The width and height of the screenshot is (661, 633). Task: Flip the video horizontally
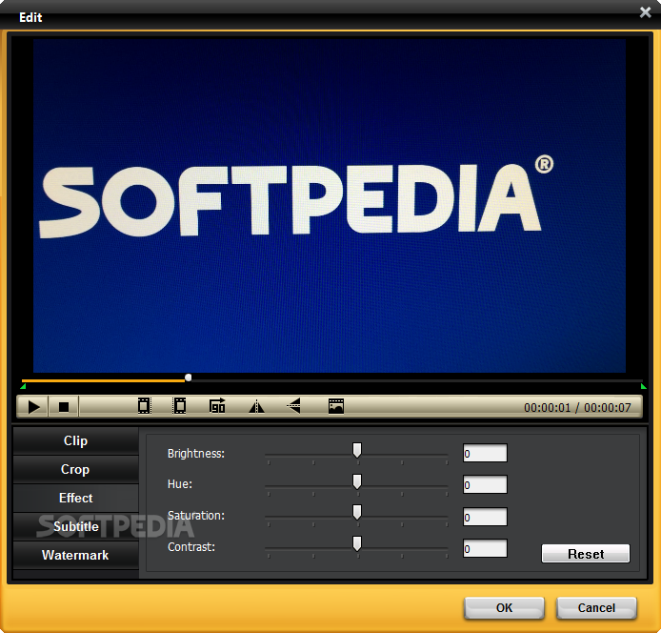click(x=256, y=407)
